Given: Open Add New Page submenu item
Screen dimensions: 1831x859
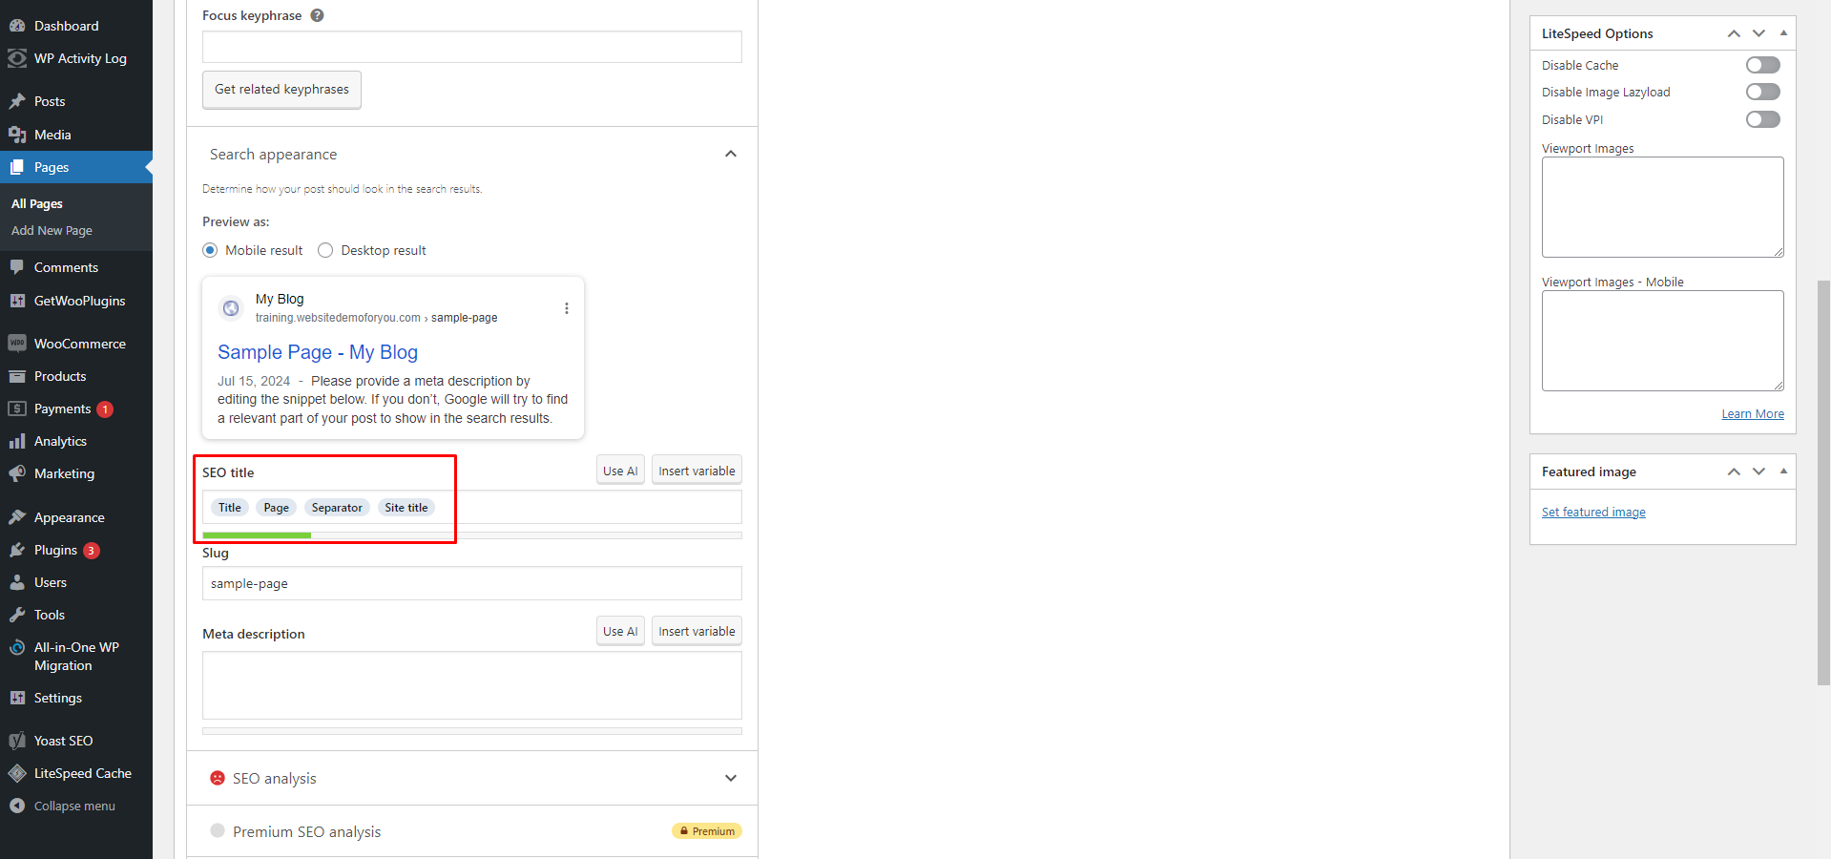Looking at the screenshot, I should (52, 230).
